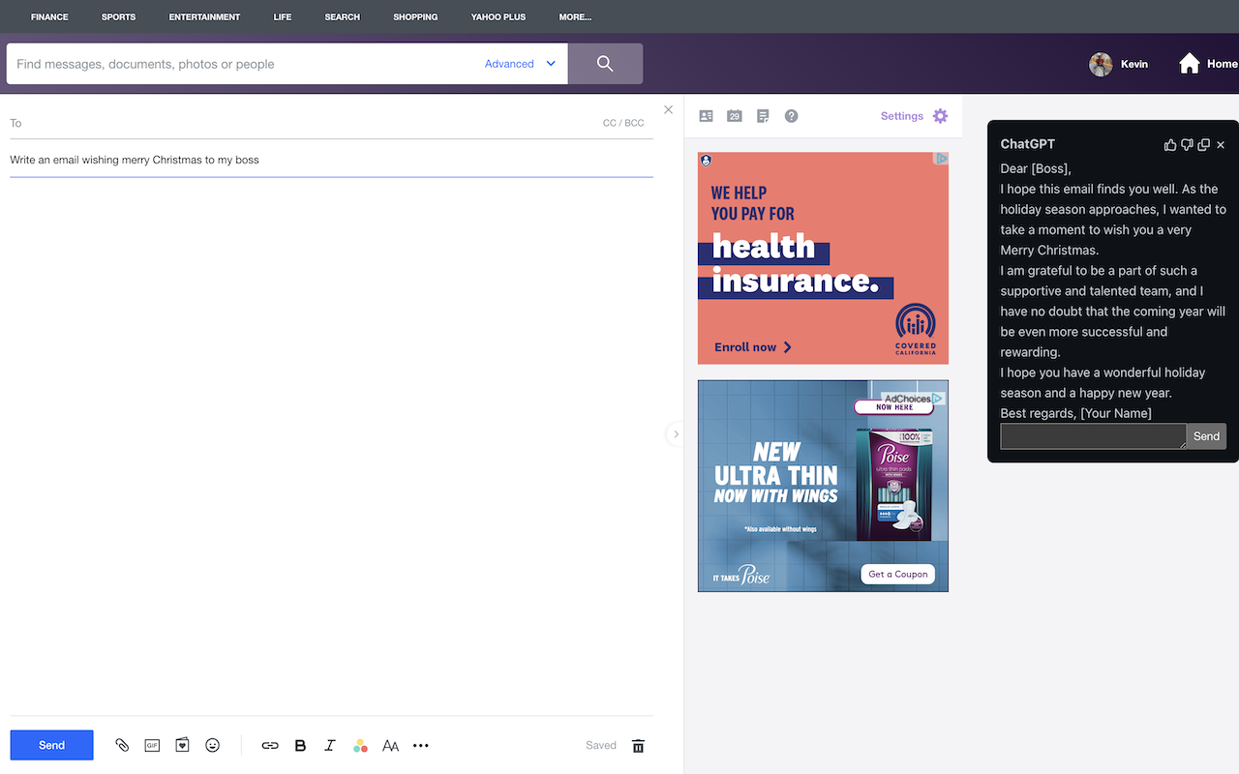Click the ChatGPT panel title
Viewport: 1239px width, 774px height.
point(1028,144)
